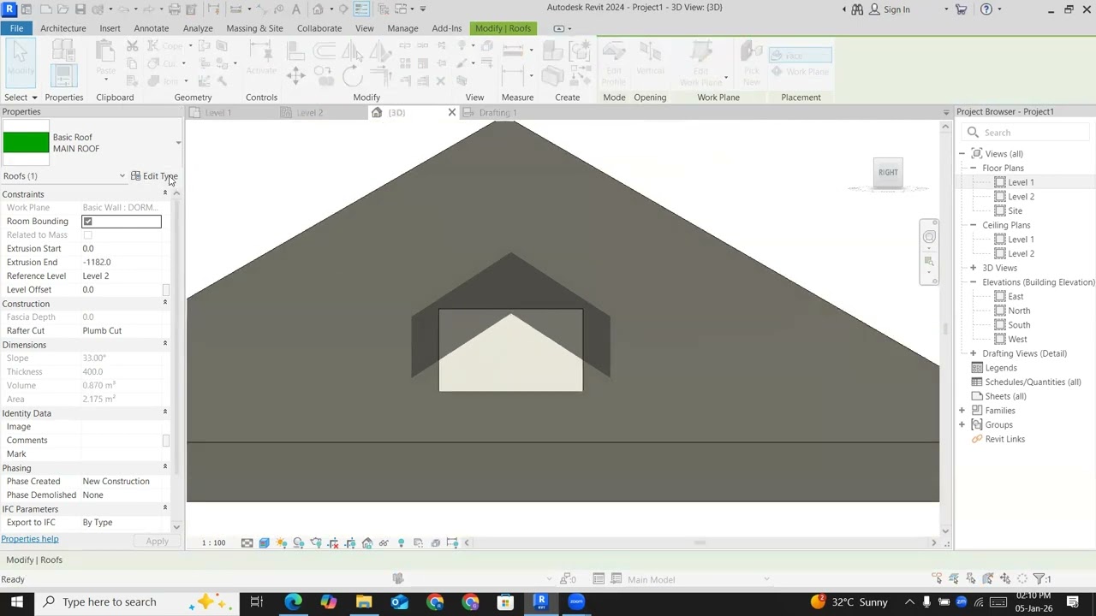Toggle Room Bounding checkbox
This screenshot has height=616, width=1096.
pyautogui.click(x=87, y=222)
